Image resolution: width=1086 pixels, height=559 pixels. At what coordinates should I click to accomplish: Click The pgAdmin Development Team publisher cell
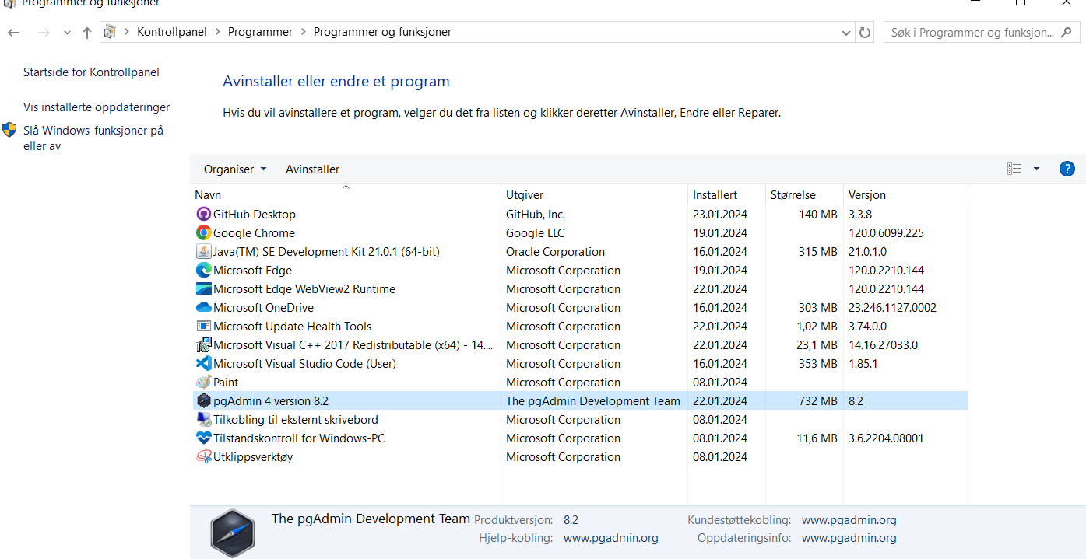pos(593,400)
